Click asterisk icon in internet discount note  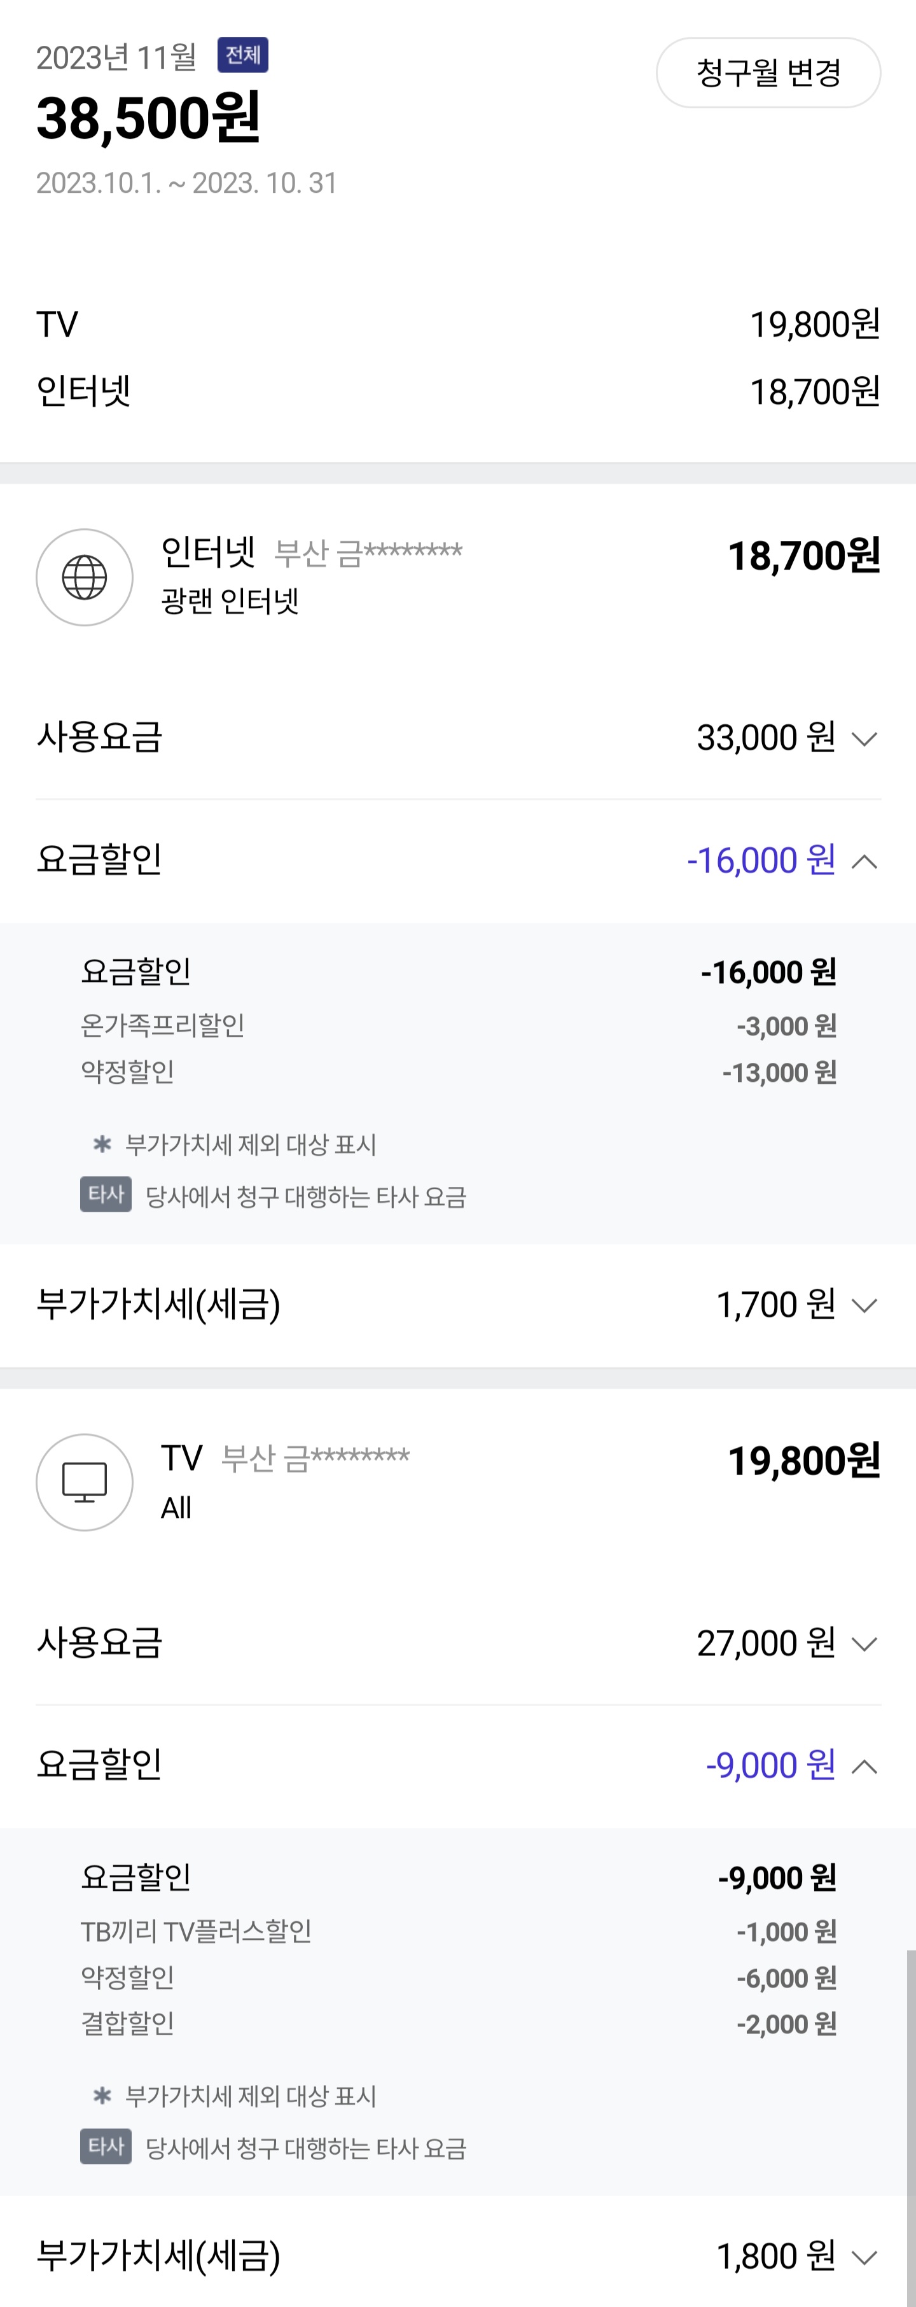point(102,1144)
